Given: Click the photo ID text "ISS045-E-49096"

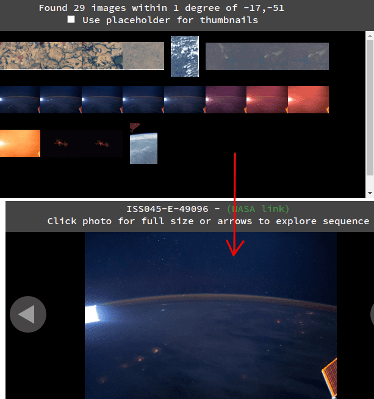Looking at the screenshot, I should pos(167,209).
